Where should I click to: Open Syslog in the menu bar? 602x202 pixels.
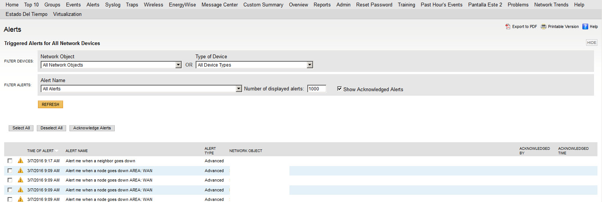(113, 5)
